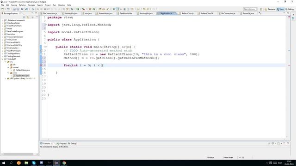Minimize the Console view
The image size is (296, 166).
[x=284, y=143]
